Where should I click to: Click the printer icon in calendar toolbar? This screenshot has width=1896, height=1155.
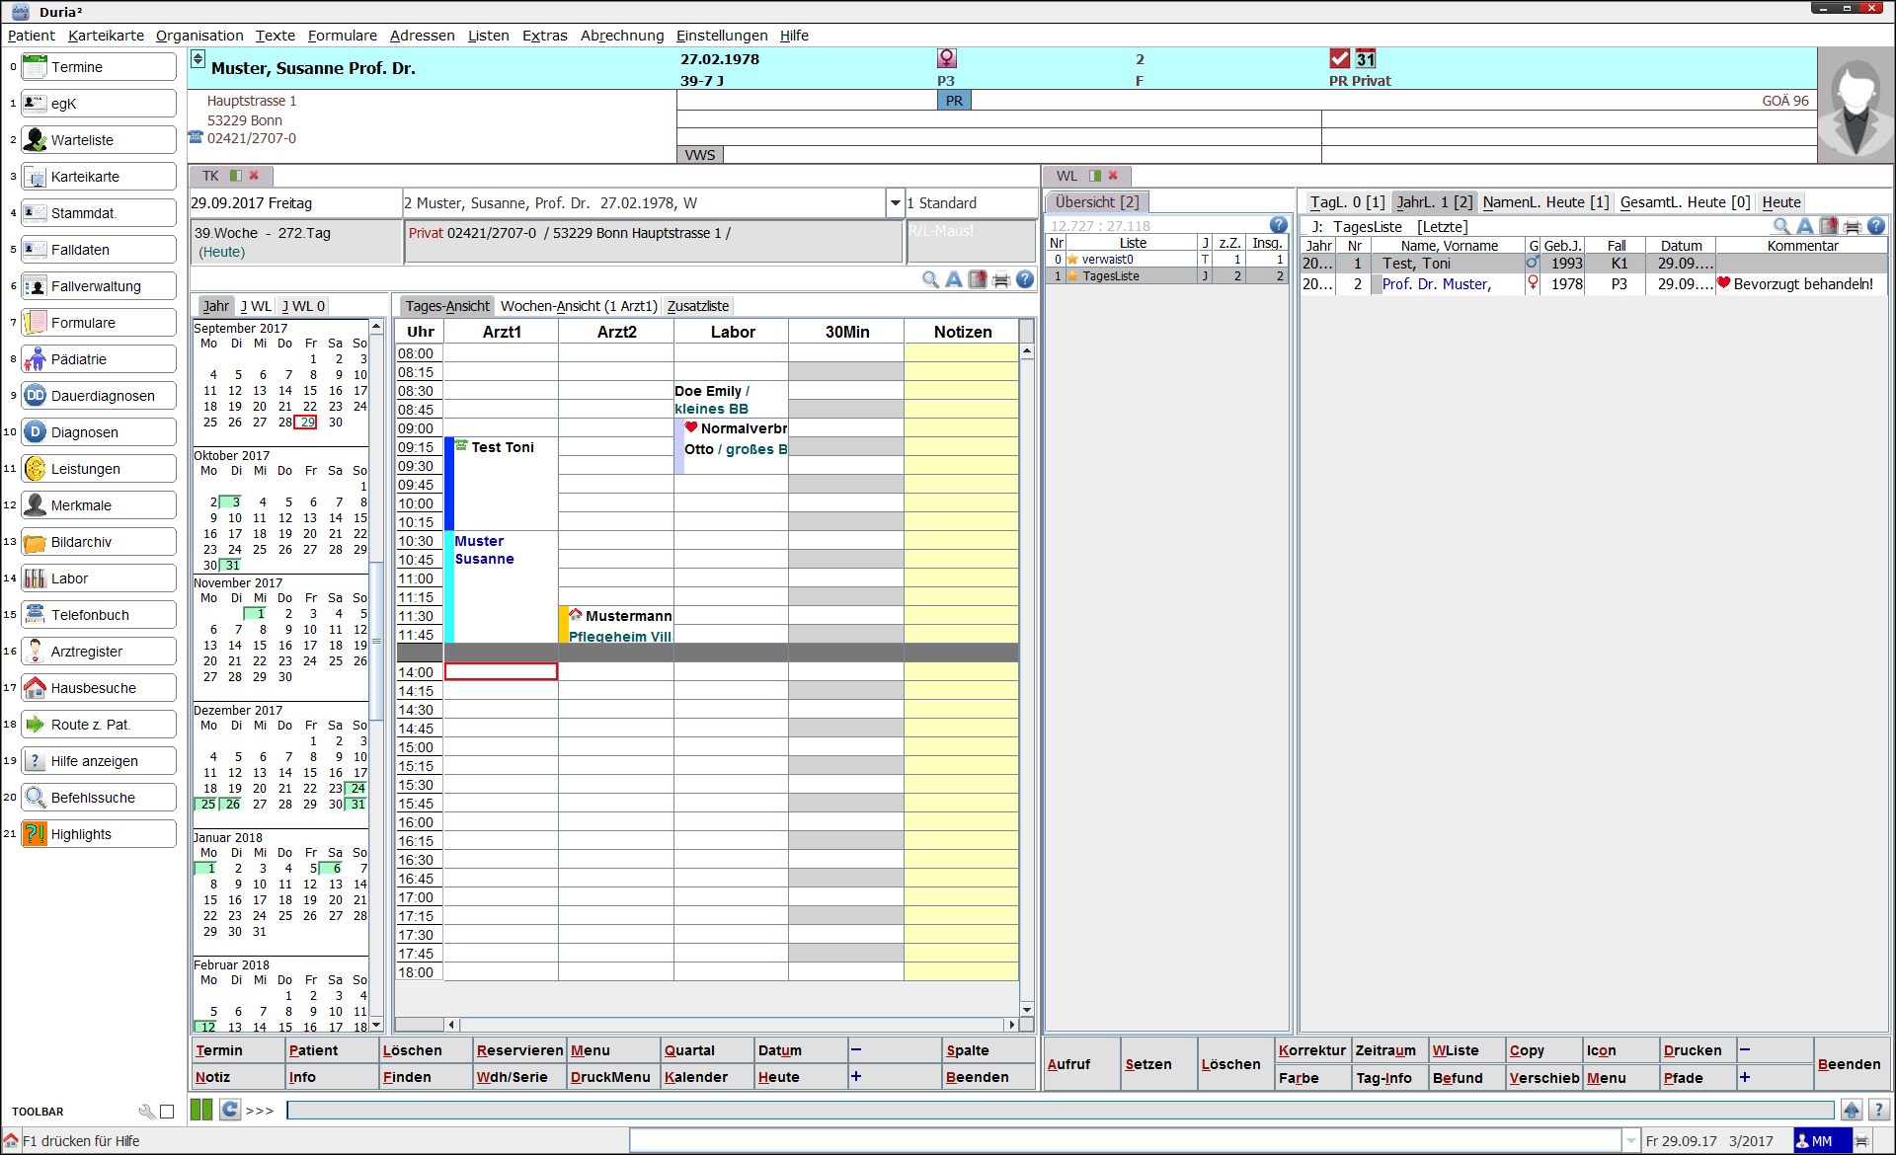tap(1001, 279)
